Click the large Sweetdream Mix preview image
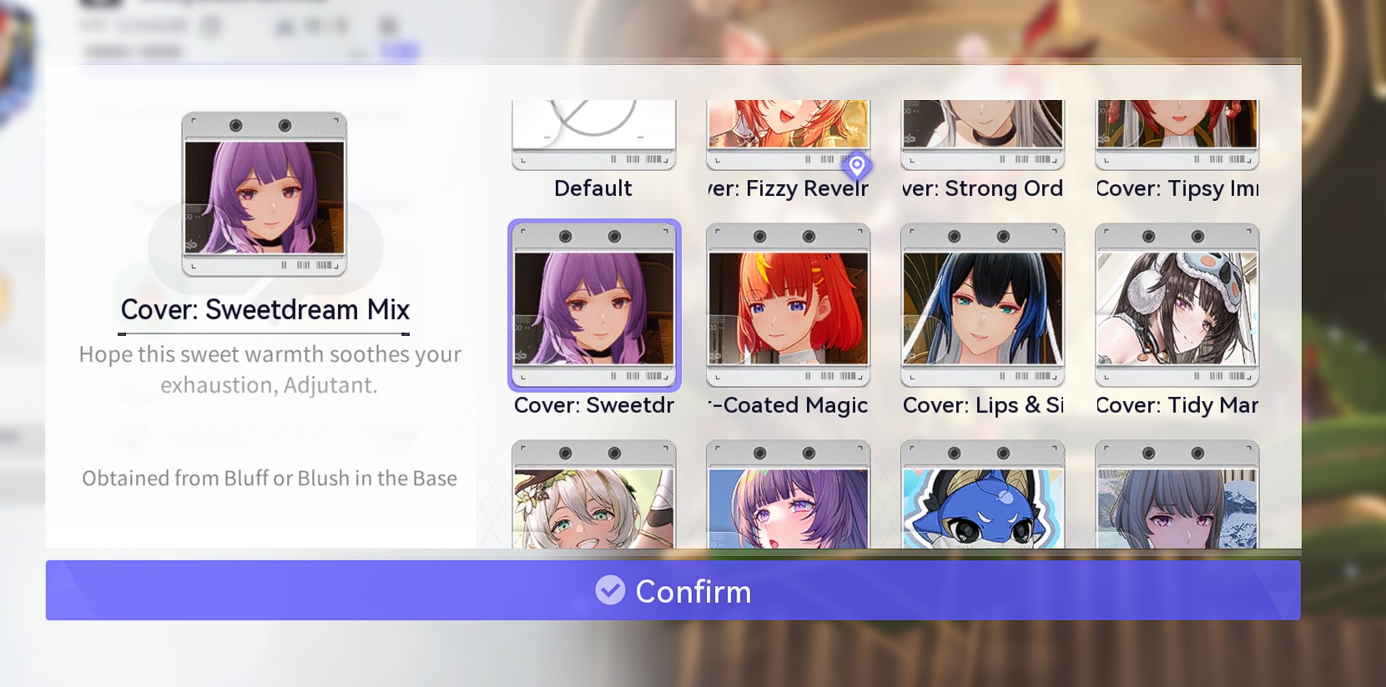 click(265, 194)
